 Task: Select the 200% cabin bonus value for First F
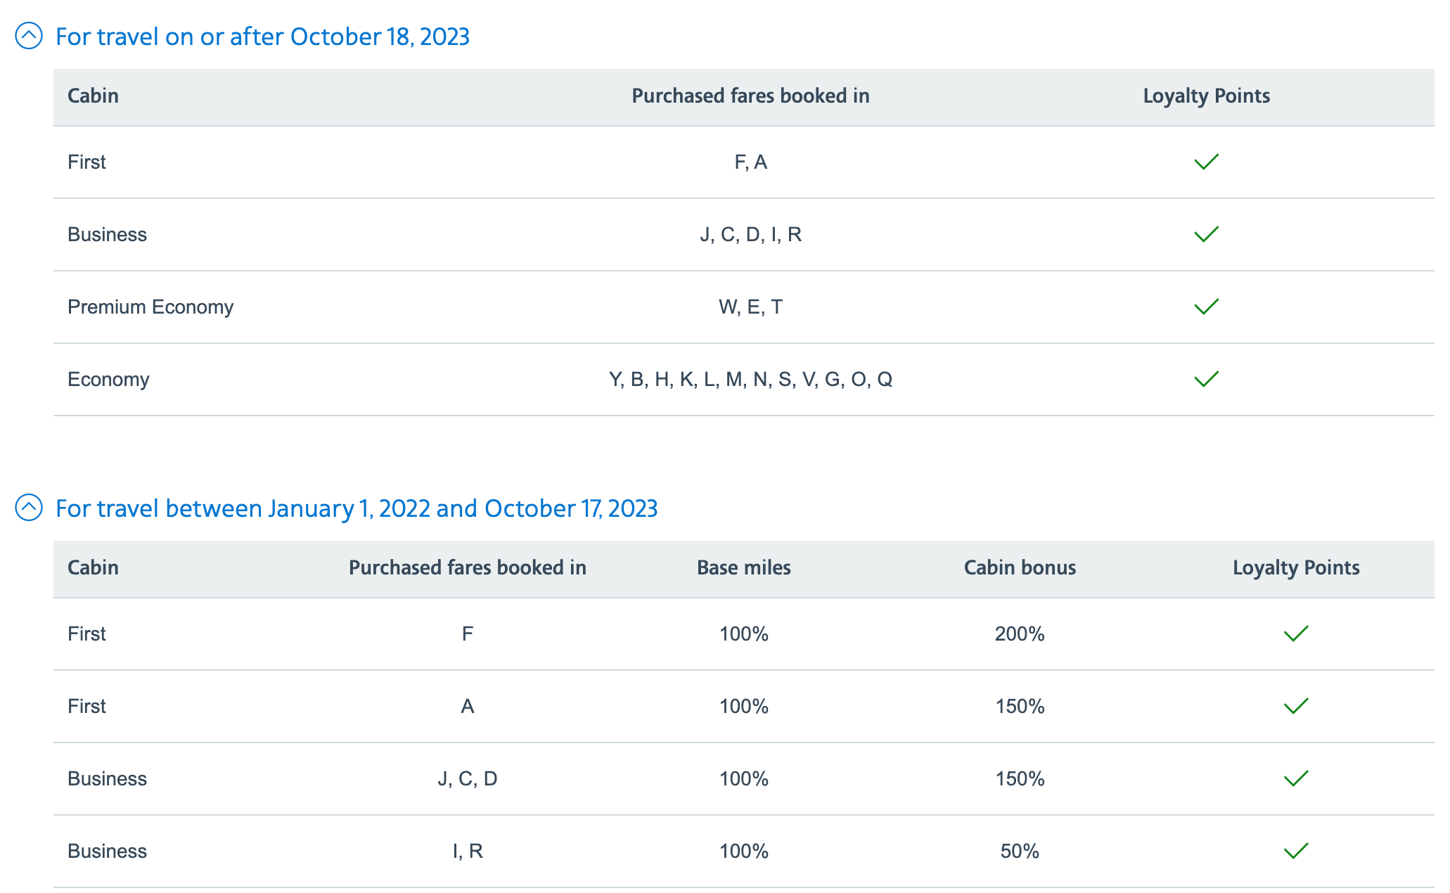(1018, 634)
